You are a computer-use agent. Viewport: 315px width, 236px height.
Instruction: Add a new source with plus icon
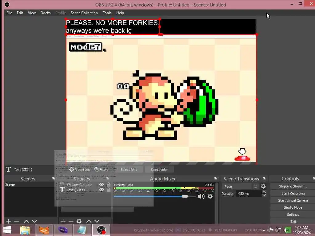(63, 221)
